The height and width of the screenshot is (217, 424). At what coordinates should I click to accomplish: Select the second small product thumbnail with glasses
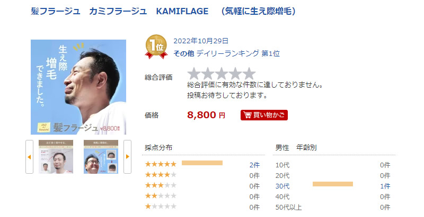coord(101,157)
